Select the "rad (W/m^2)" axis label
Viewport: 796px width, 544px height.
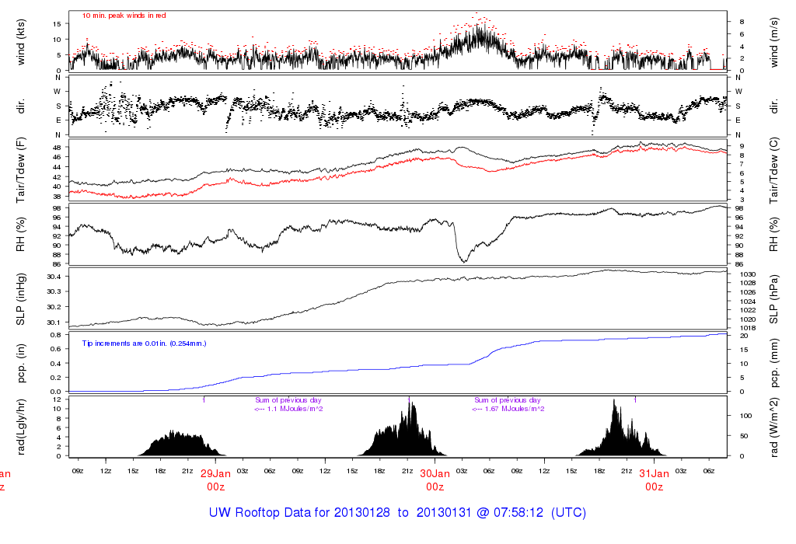pyautogui.click(x=773, y=427)
